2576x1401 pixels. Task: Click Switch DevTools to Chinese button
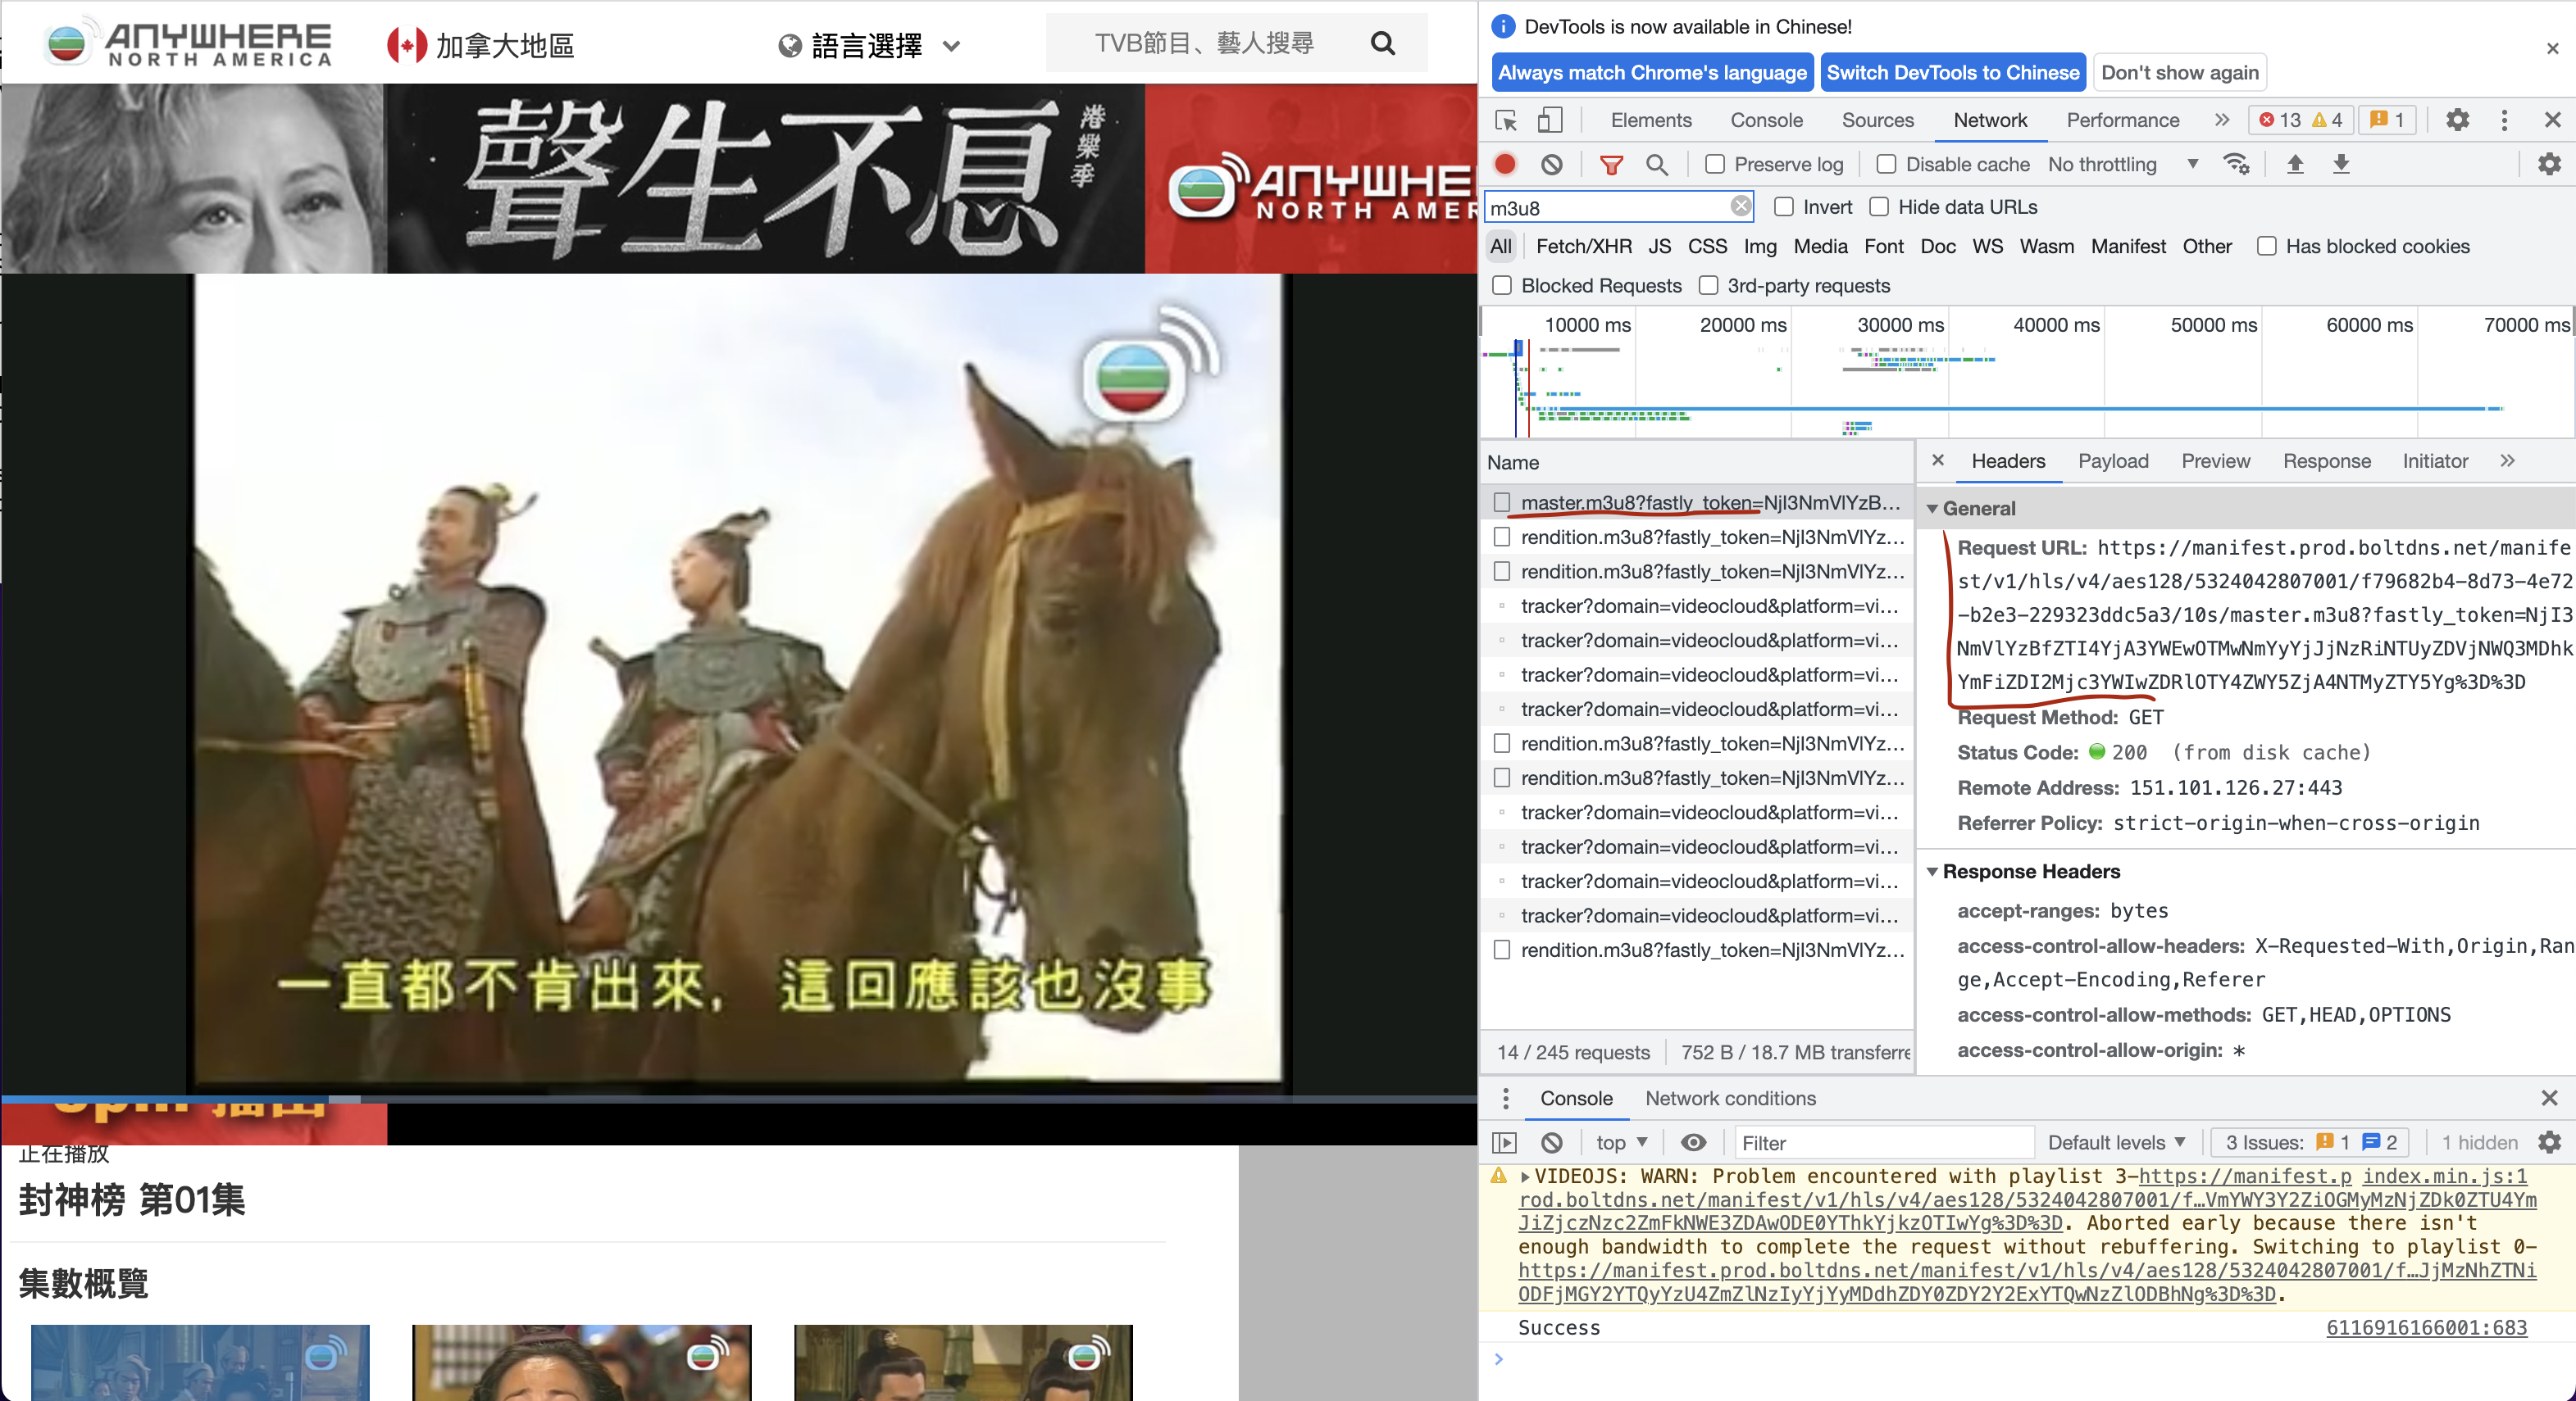1952,72
